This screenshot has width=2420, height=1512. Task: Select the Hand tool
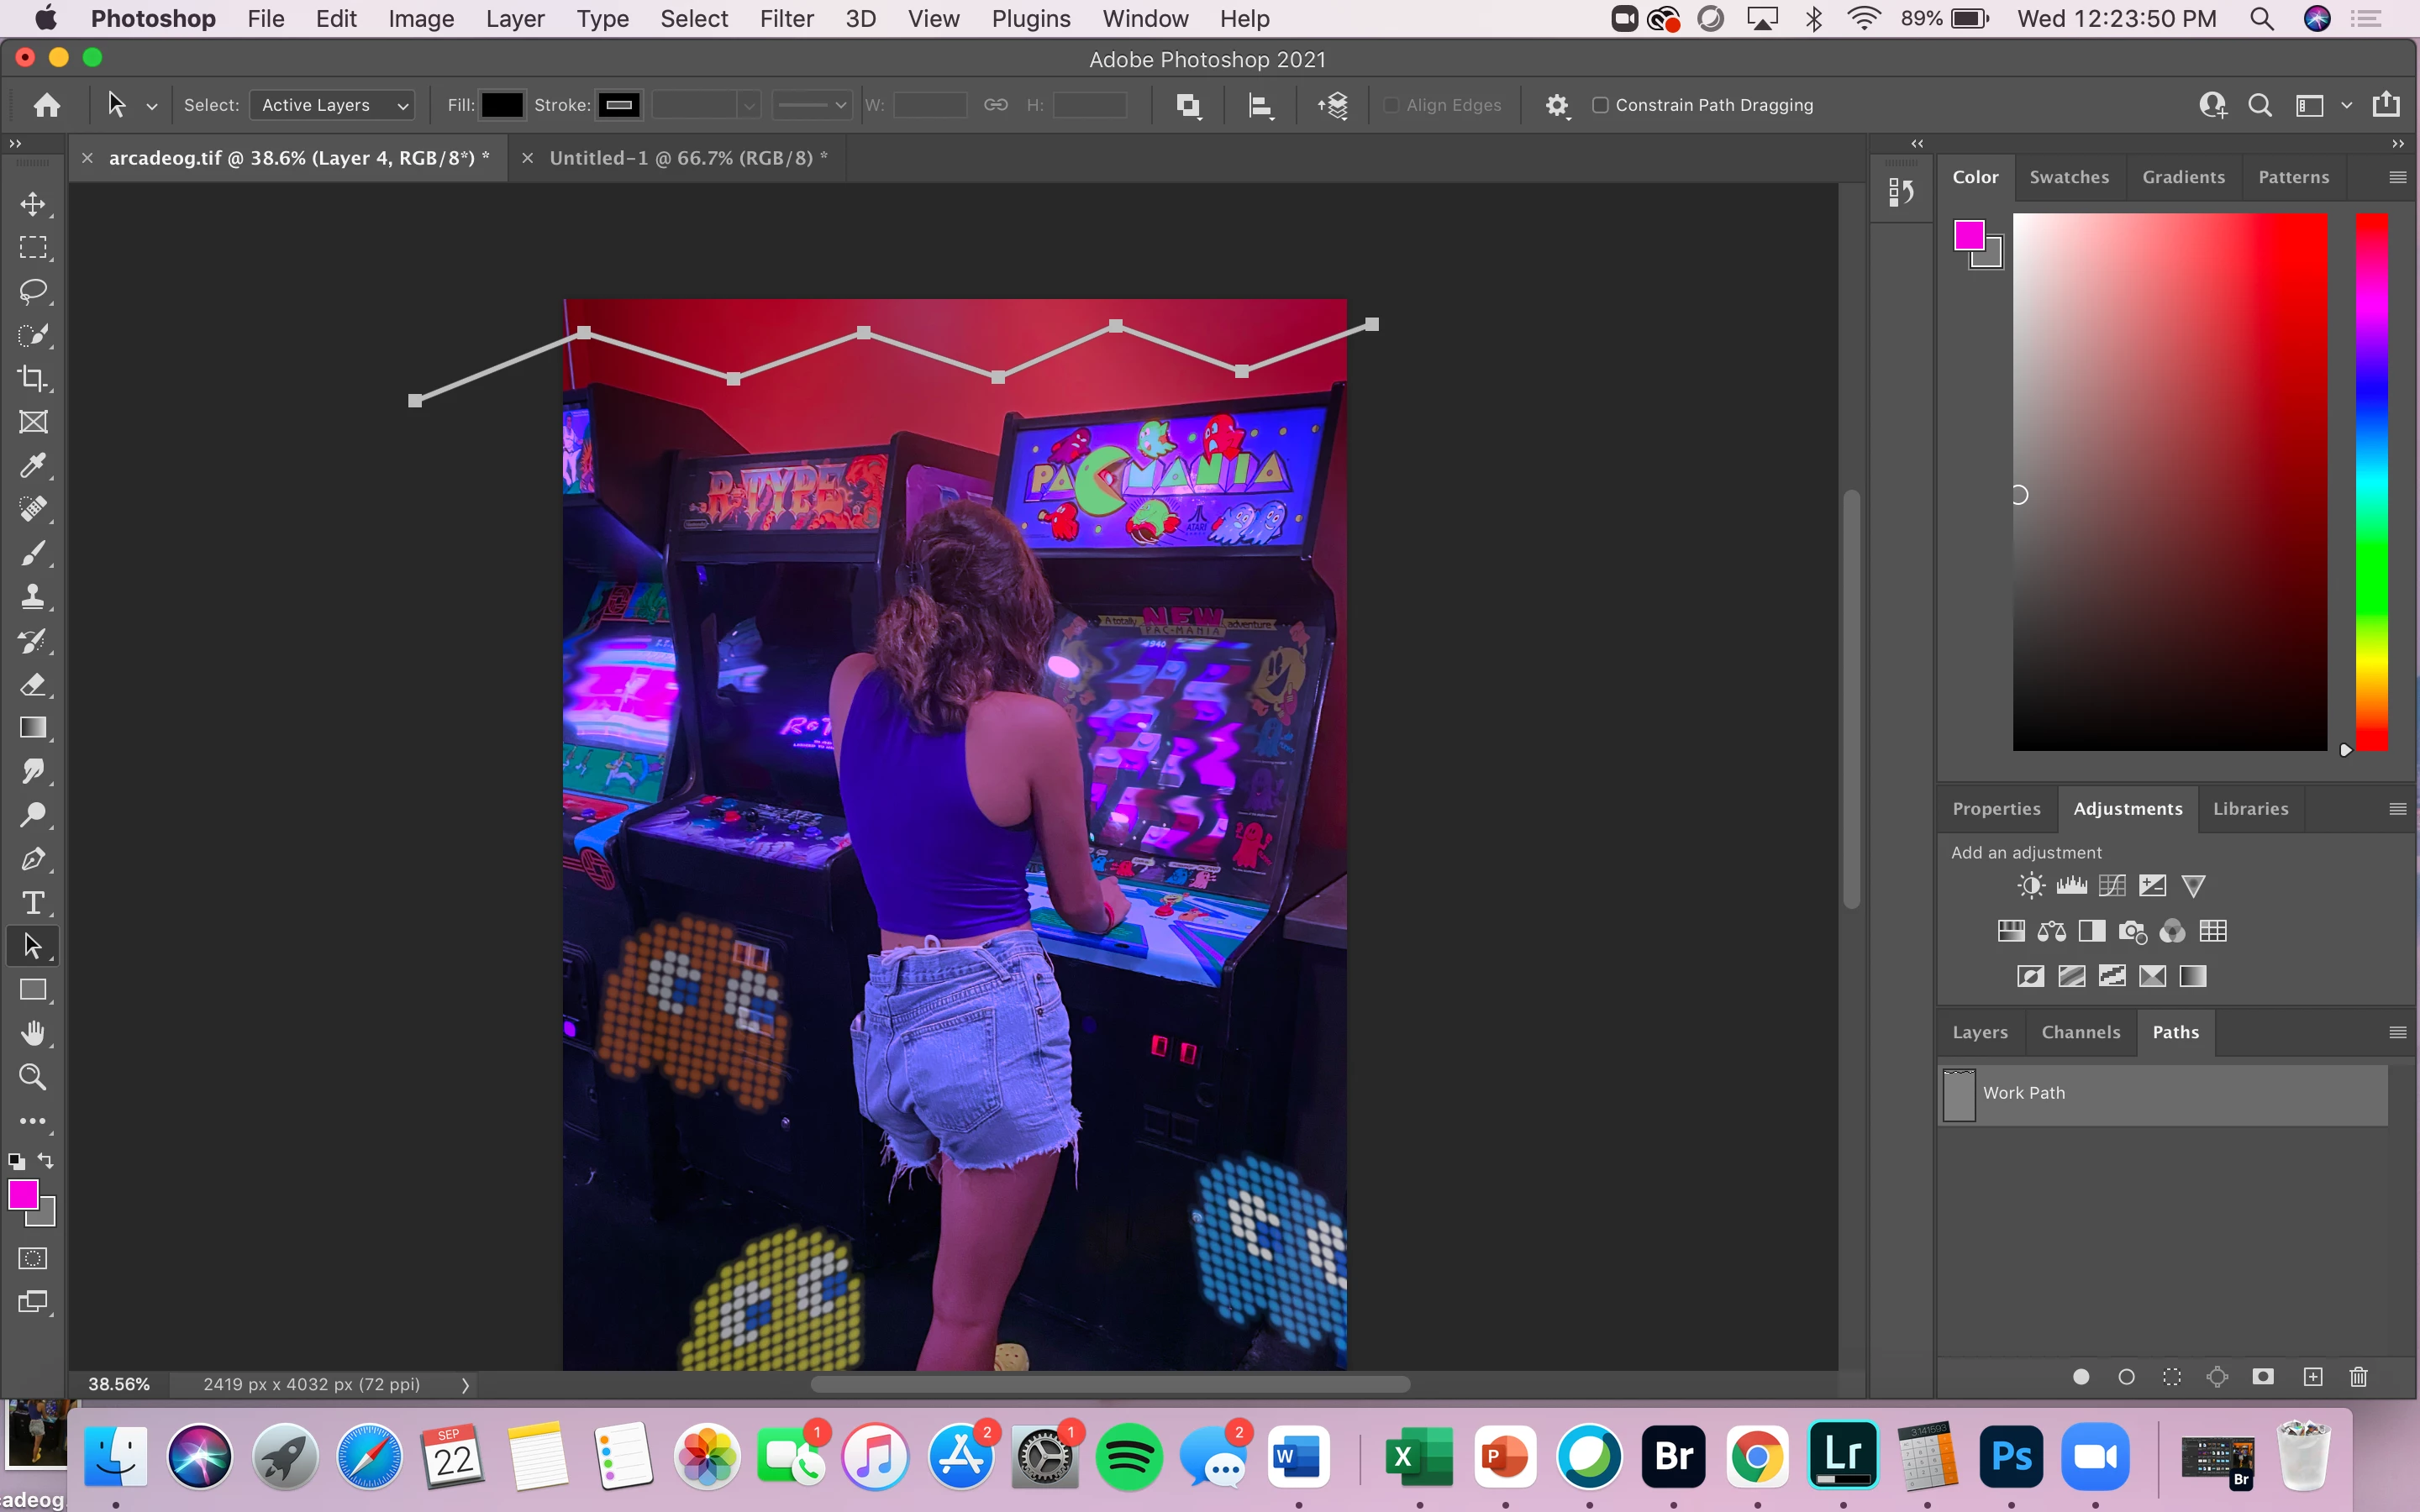point(33,1033)
